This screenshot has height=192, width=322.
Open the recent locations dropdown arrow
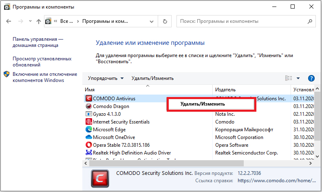point(31,21)
